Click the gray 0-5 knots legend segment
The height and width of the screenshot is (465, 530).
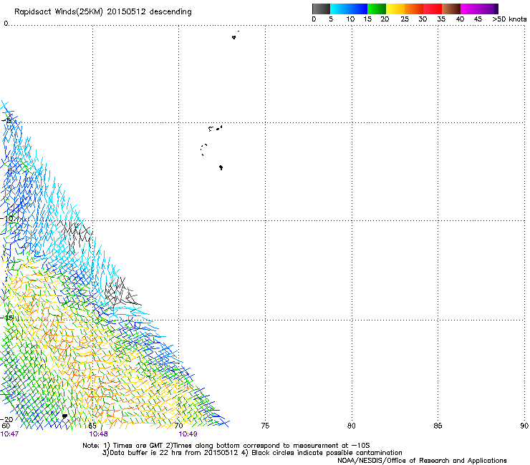(x=321, y=9)
